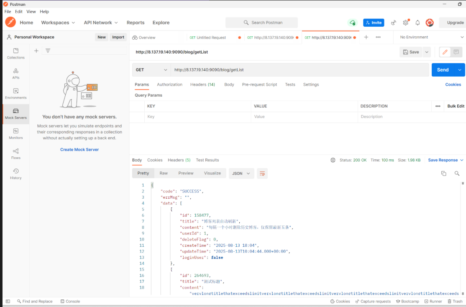Select the Mock Servers sidebar icon
Image resolution: width=466 pixels, height=307 pixels.
coord(16,114)
